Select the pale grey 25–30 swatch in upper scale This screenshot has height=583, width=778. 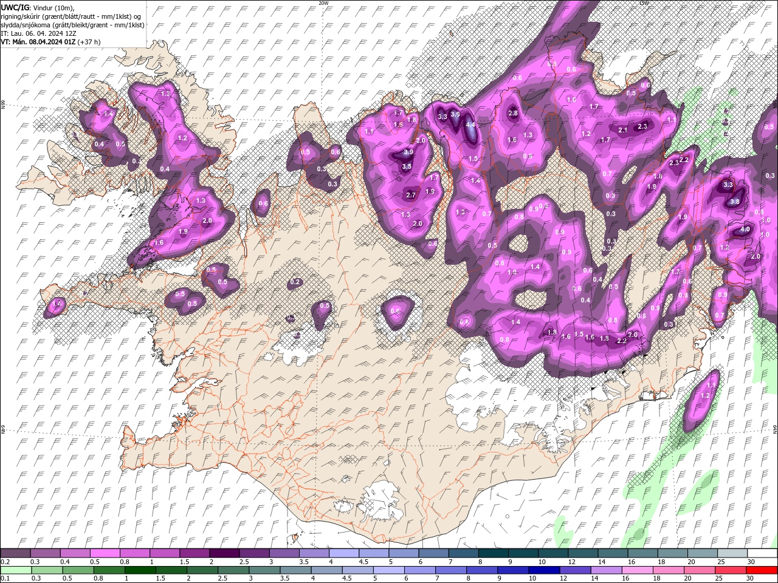732,553
